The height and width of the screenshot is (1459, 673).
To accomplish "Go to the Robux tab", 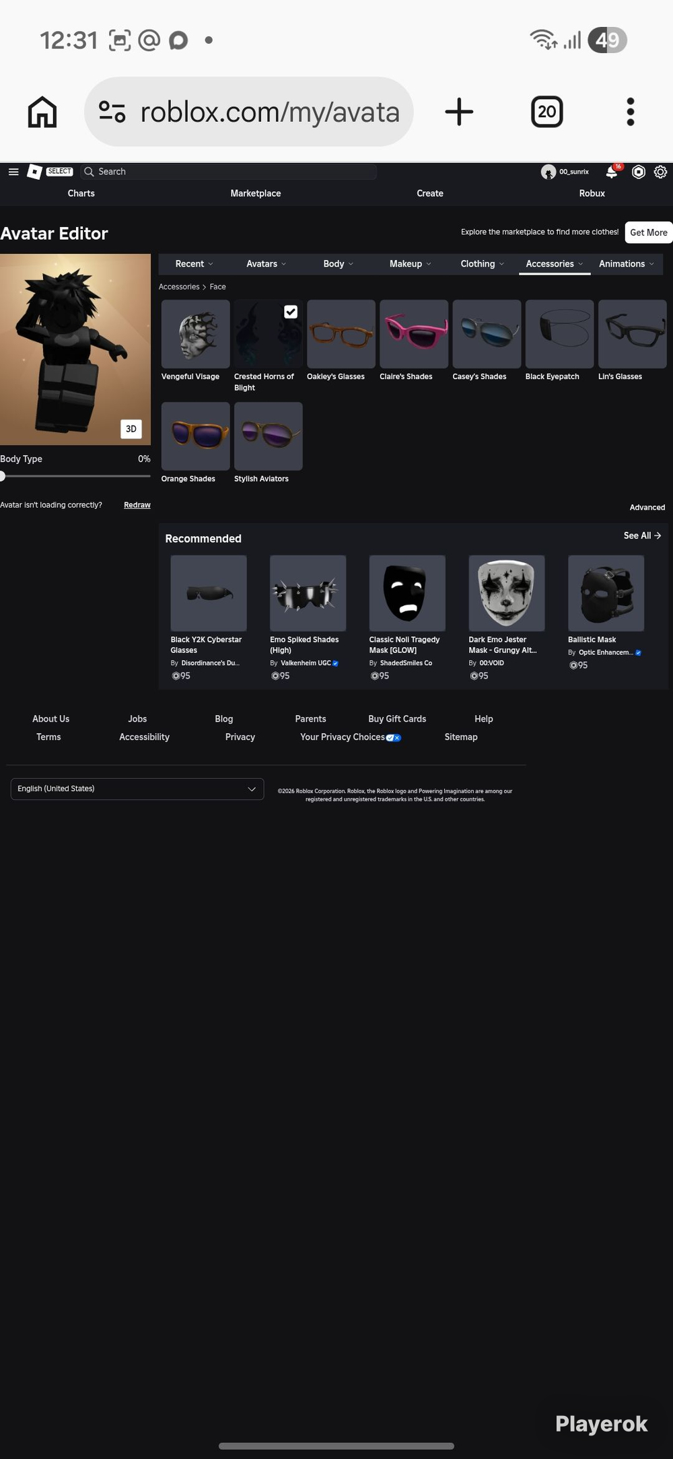I will point(592,193).
